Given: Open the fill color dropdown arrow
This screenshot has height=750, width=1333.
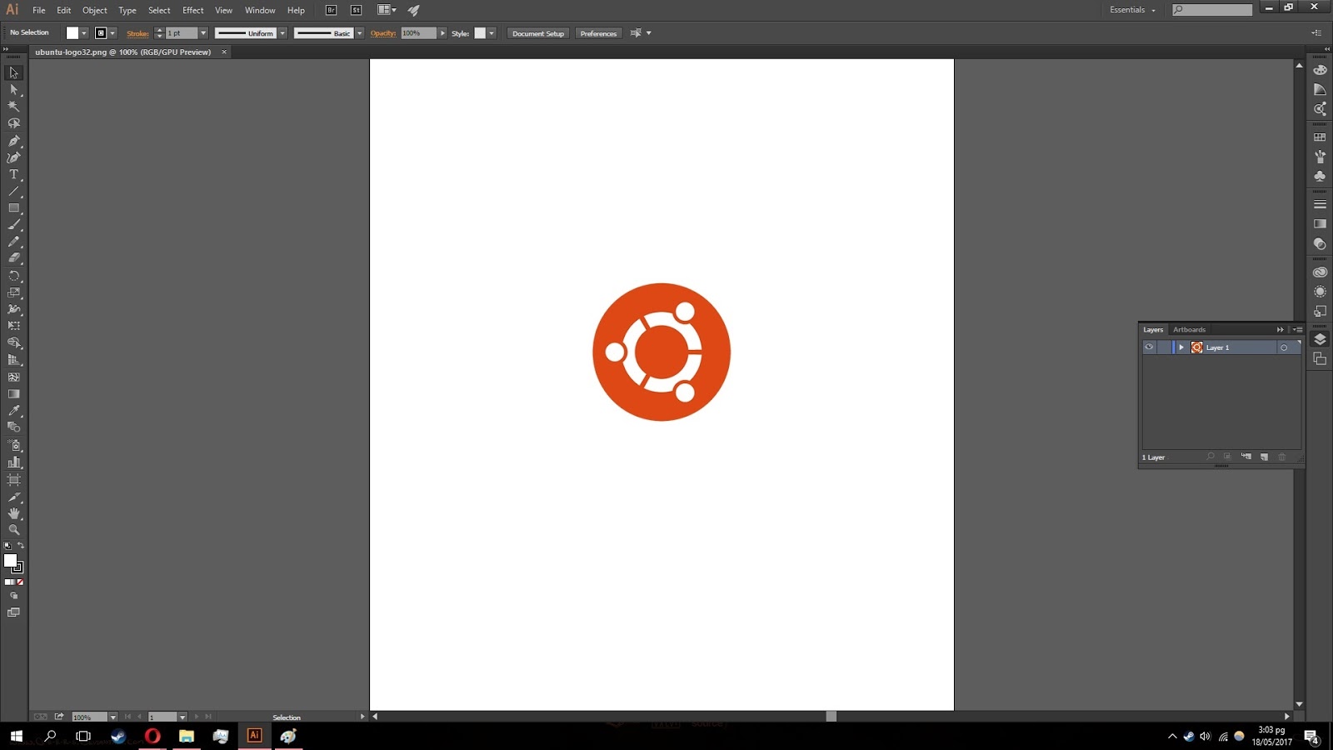Looking at the screenshot, I should tap(84, 33).
